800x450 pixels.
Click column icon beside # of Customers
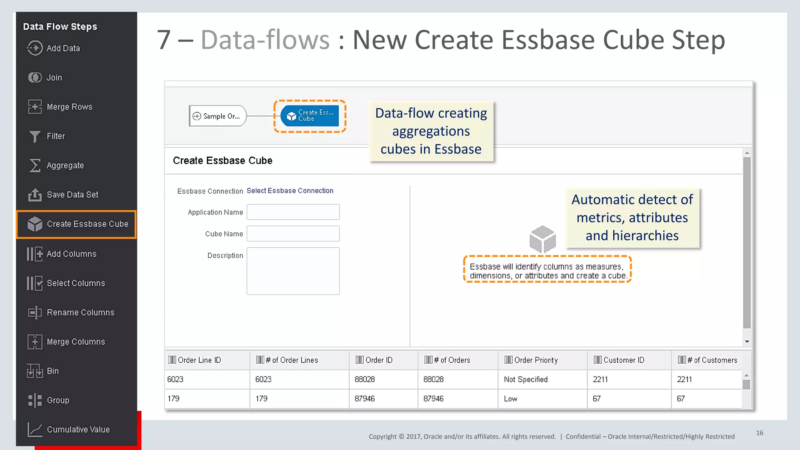point(682,360)
